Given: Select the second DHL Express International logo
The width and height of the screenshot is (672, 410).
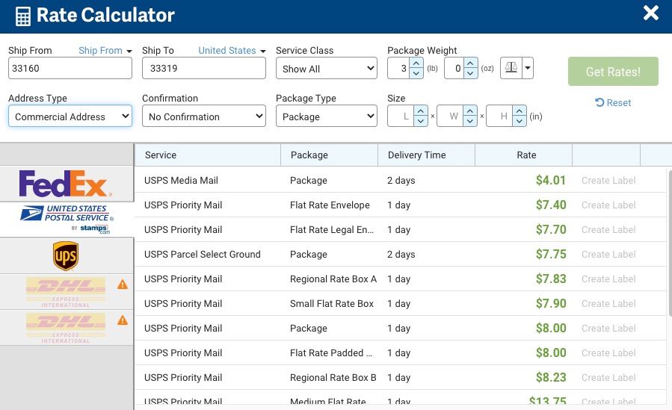Looking at the screenshot, I should tap(66, 329).
